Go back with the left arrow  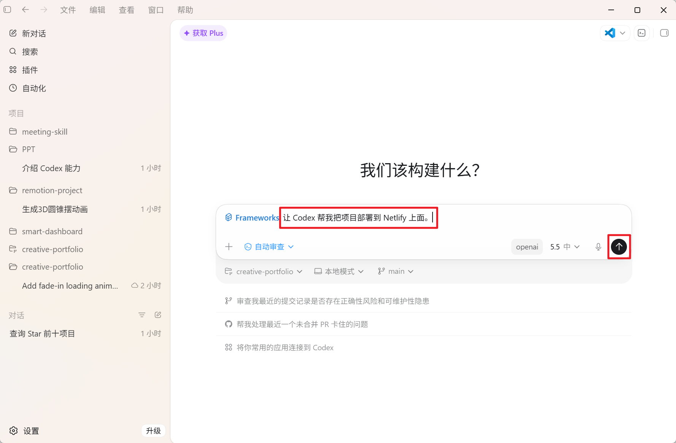[x=25, y=10]
